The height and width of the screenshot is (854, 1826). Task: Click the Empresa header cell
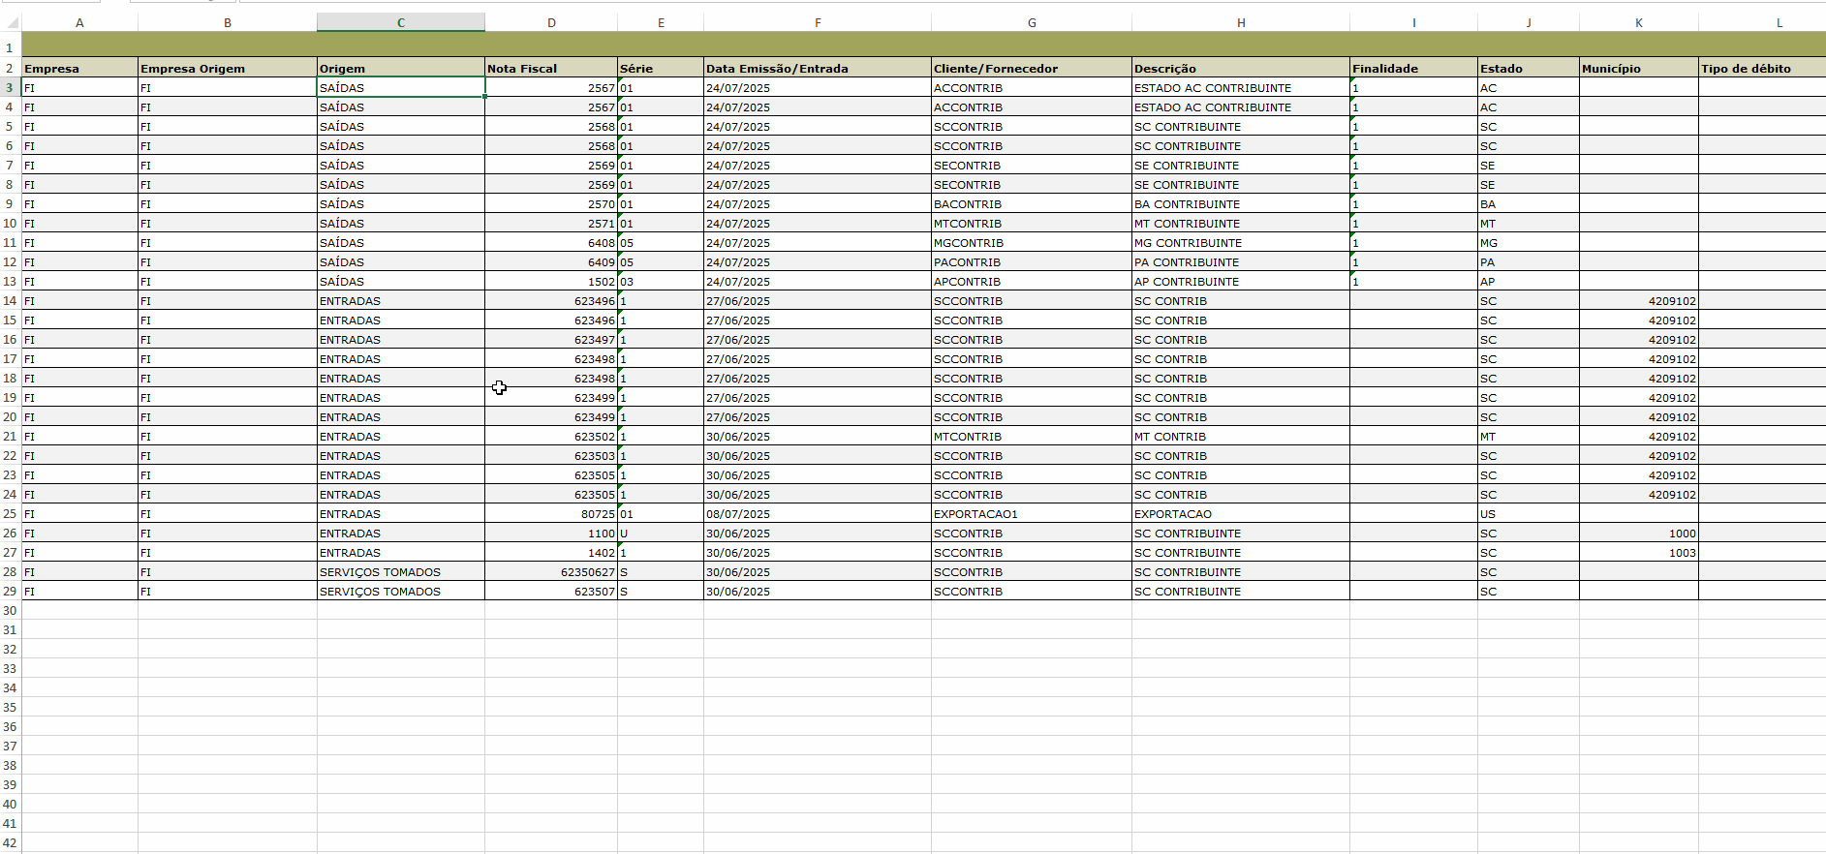click(x=79, y=69)
